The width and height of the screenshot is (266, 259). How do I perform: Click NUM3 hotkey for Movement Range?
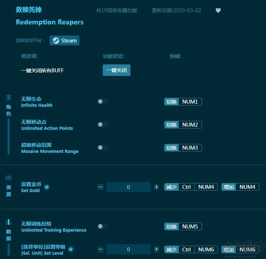click(190, 147)
